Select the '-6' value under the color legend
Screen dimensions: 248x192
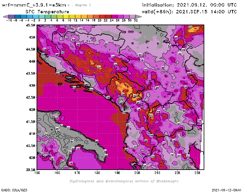[x=21, y=21]
